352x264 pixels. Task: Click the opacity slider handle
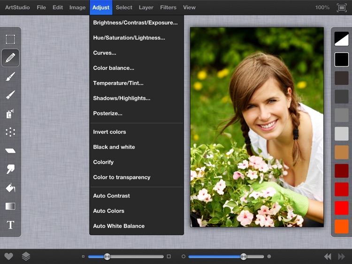tap(244, 256)
